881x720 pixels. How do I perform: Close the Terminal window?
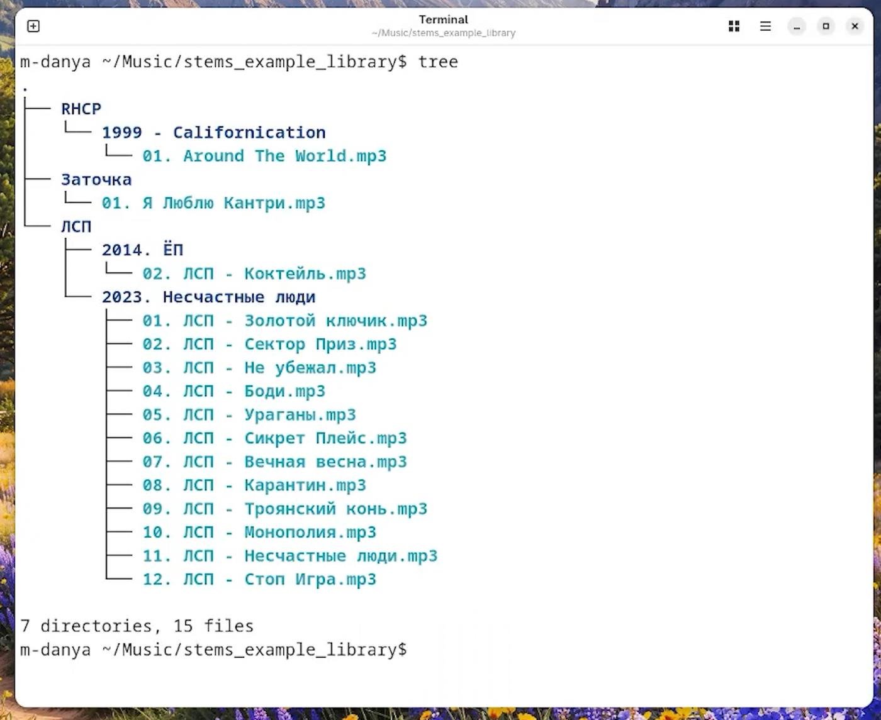855,26
